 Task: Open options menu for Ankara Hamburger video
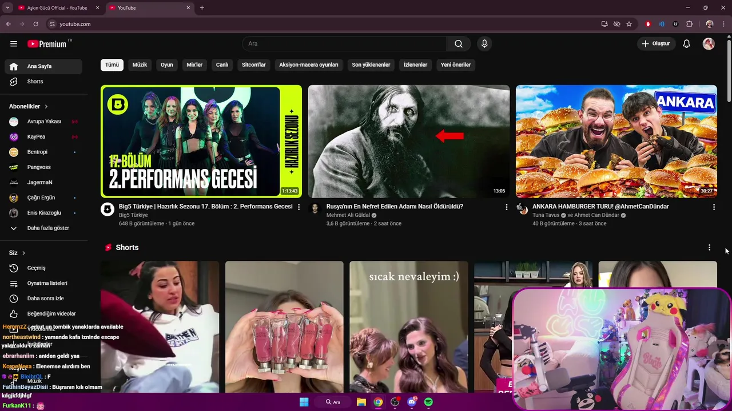[x=714, y=207]
